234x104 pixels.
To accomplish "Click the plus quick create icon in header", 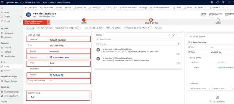I will [x=229, y=2].
